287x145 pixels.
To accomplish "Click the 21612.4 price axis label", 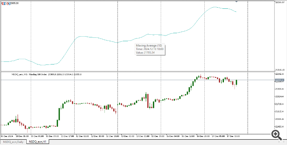I will [280, 111].
